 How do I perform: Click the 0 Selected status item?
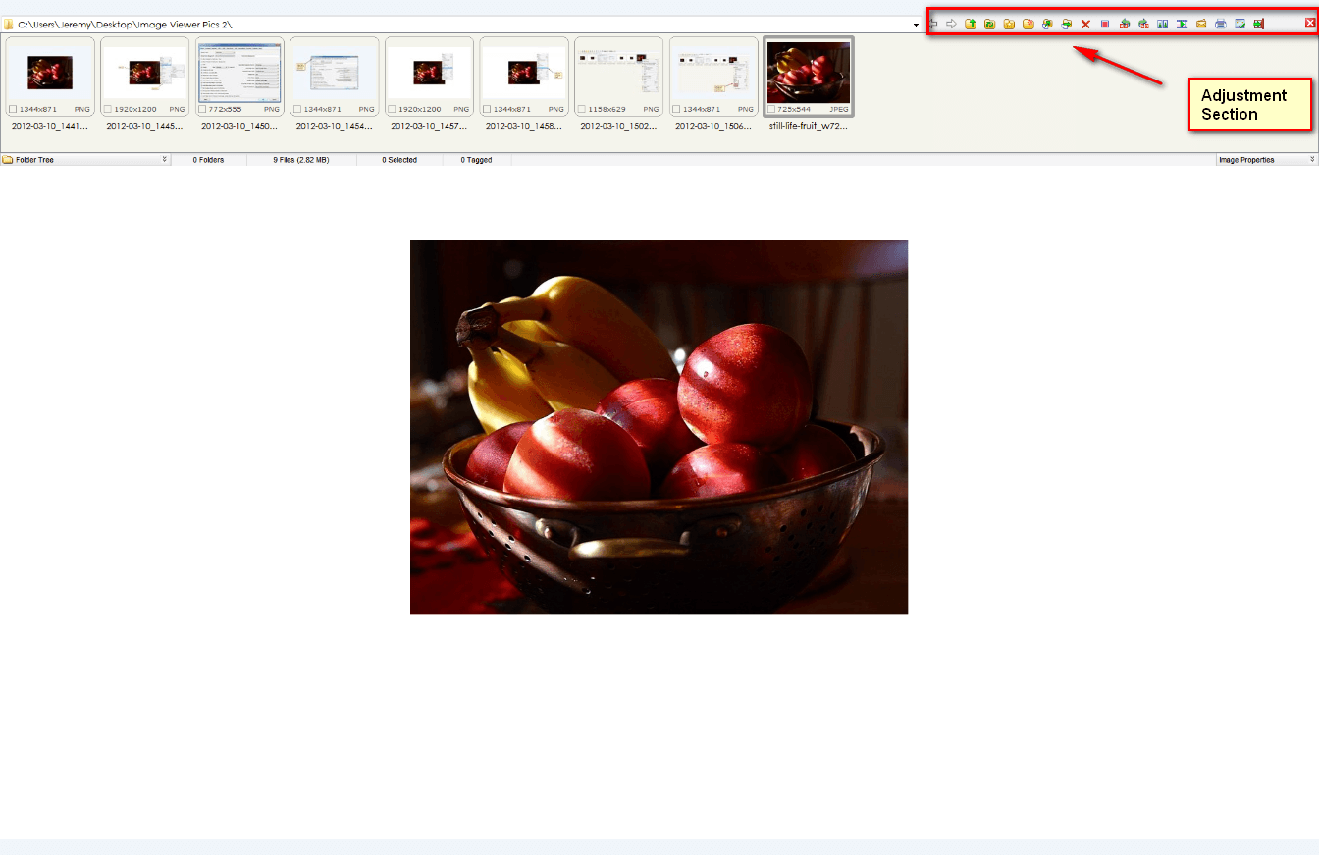399,160
